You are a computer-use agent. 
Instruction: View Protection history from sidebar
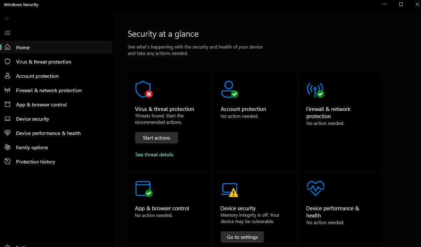[x=56, y=161]
